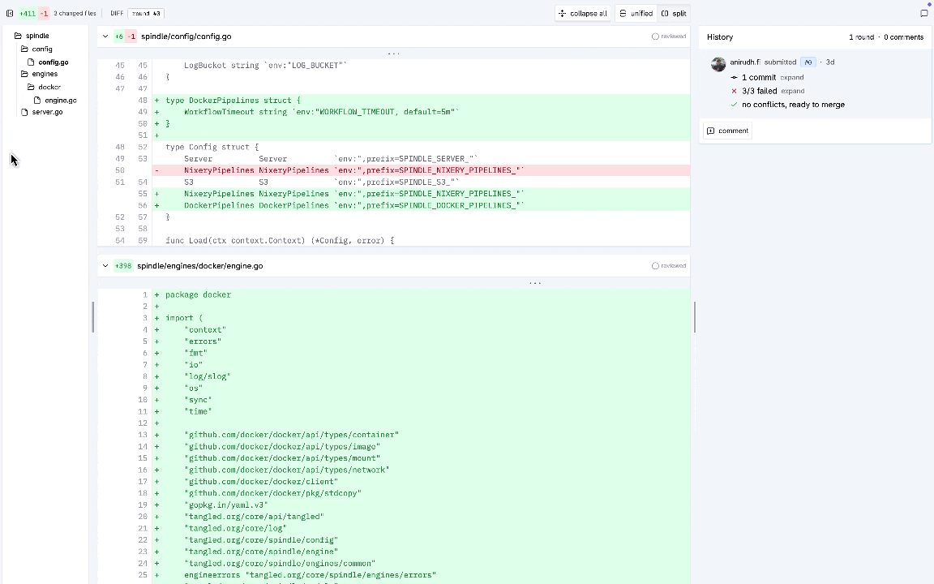Switch diff view to split
This screenshot has height=584, width=934.
tap(674, 13)
